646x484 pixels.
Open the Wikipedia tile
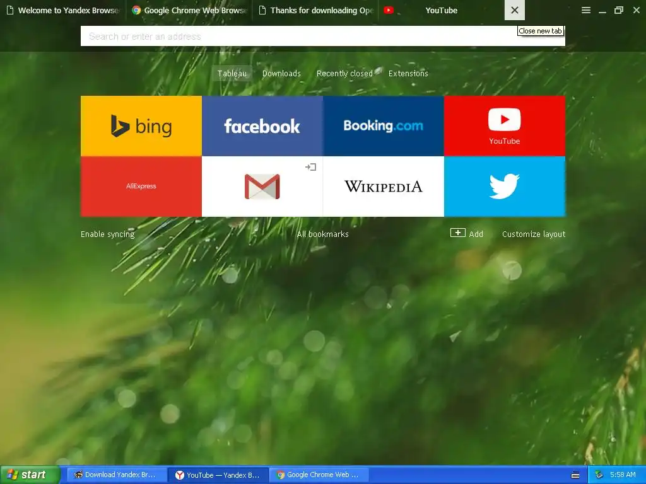(384, 187)
